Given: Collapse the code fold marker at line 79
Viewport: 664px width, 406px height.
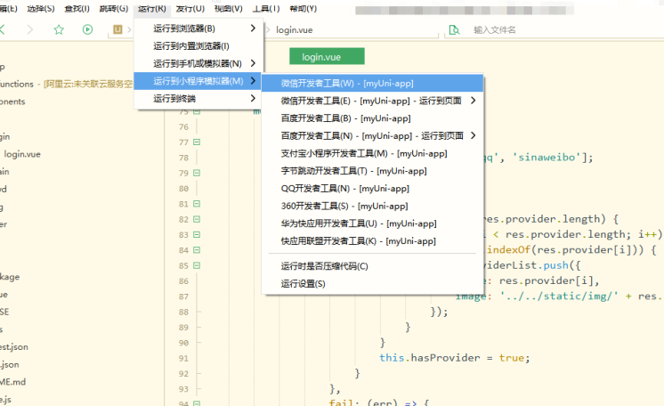Looking at the screenshot, I should 196,172.
